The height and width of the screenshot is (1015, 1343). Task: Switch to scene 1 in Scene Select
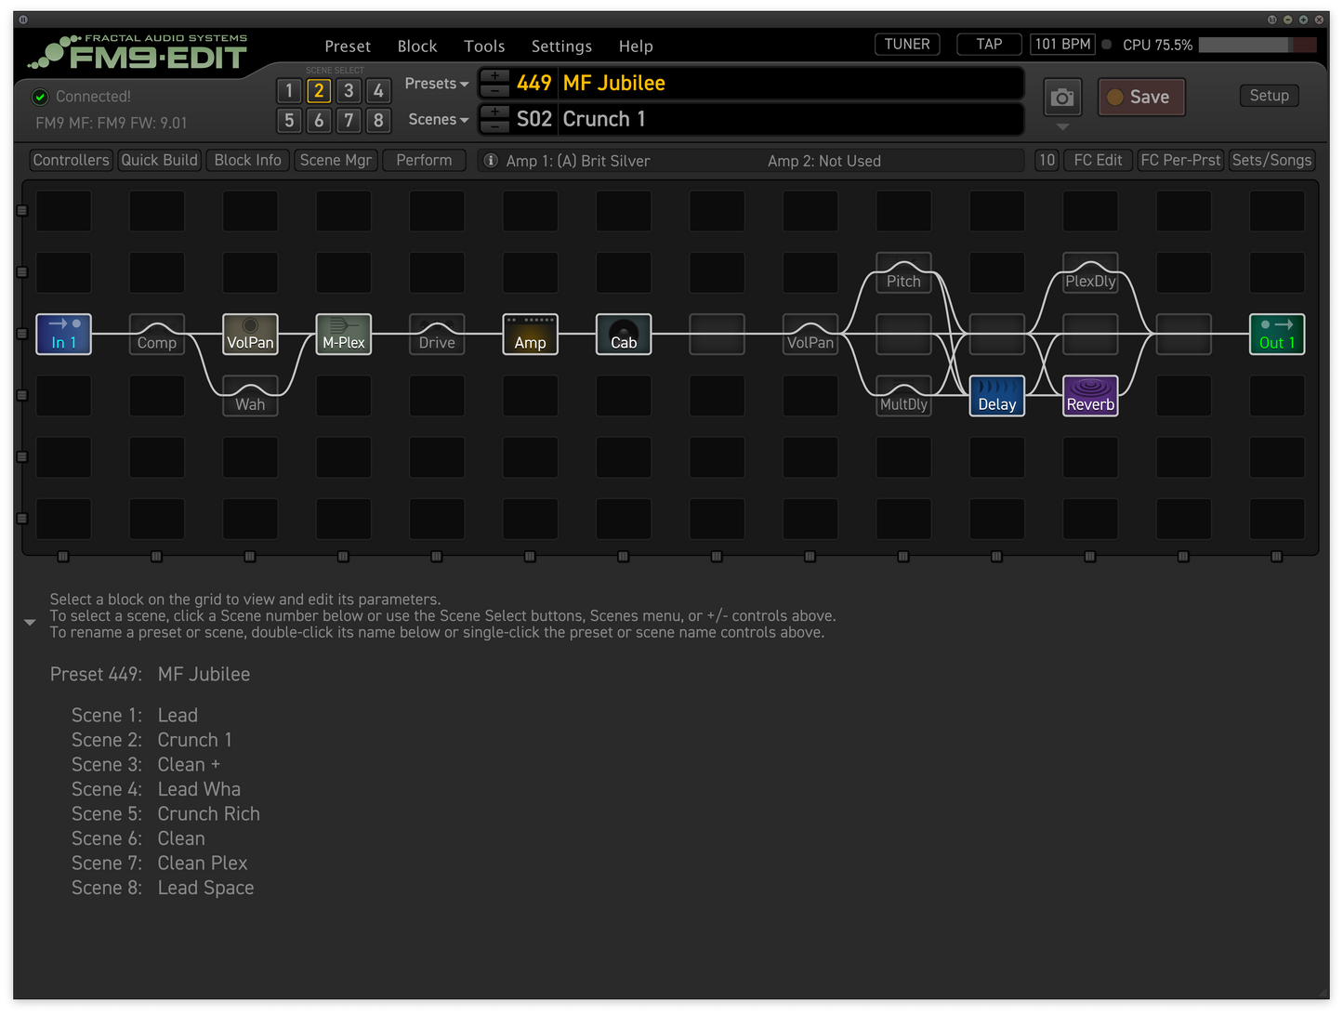[289, 91]
